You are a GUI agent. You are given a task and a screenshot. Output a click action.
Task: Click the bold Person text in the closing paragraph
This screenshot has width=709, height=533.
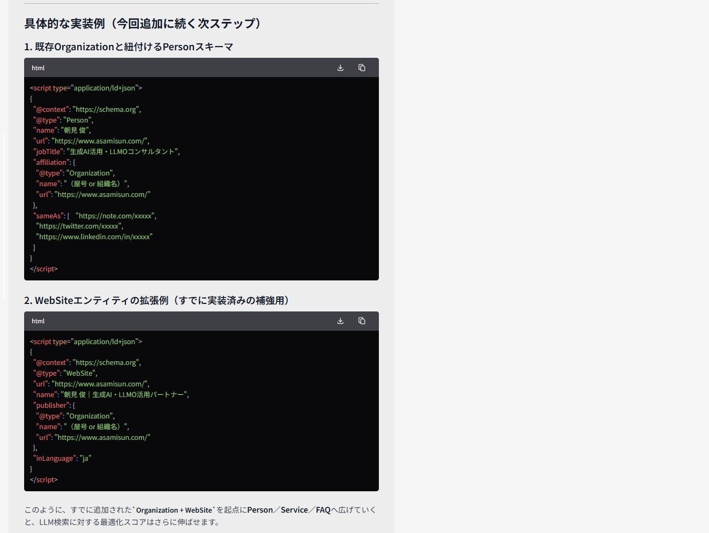click(x=259, y=509)
